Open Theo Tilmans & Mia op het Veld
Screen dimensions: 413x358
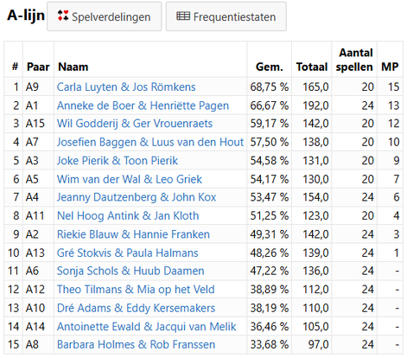point(136,289)
